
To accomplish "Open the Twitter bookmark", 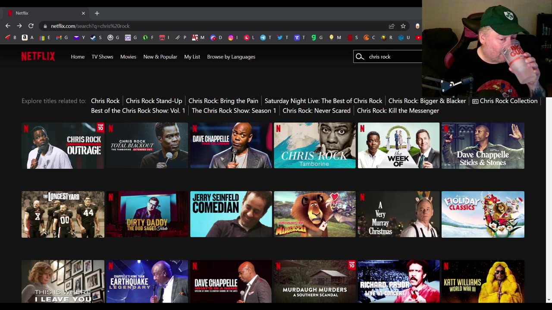I will click(282, 37).
